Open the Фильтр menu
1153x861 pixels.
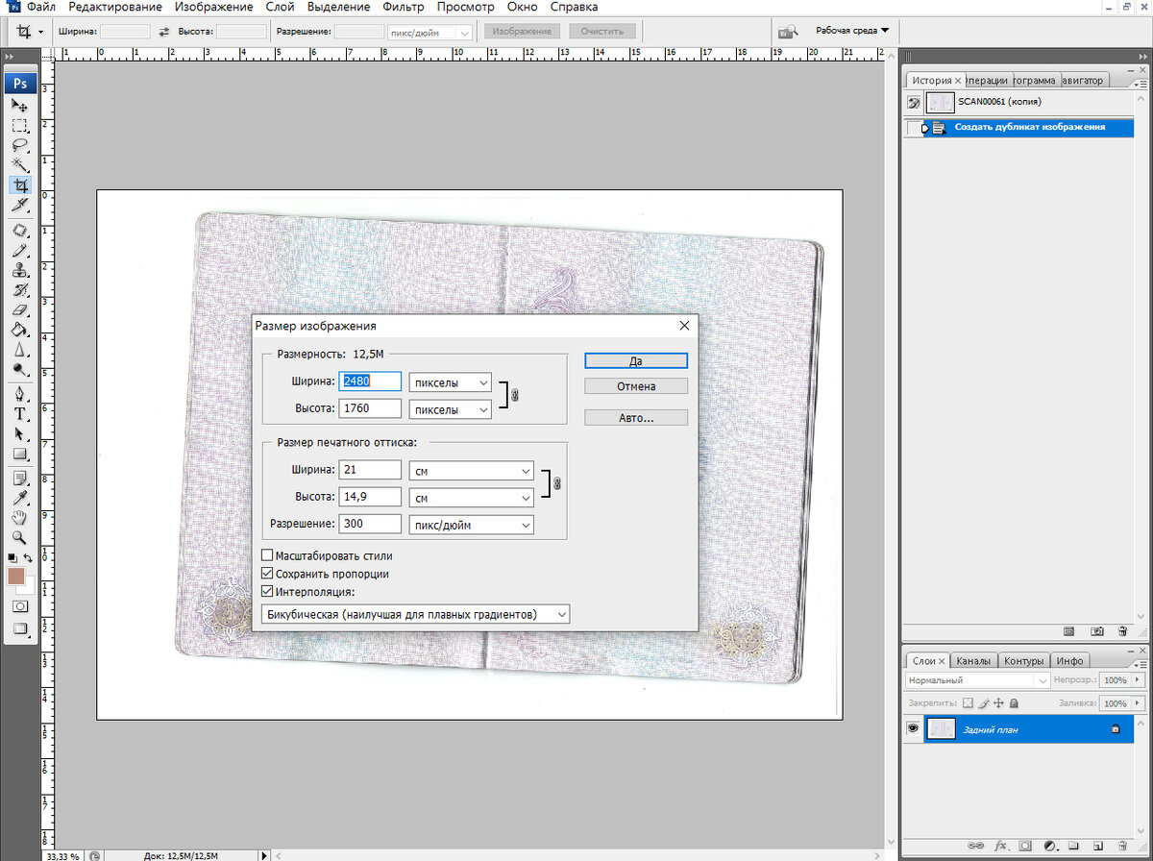tap(404, 7)
